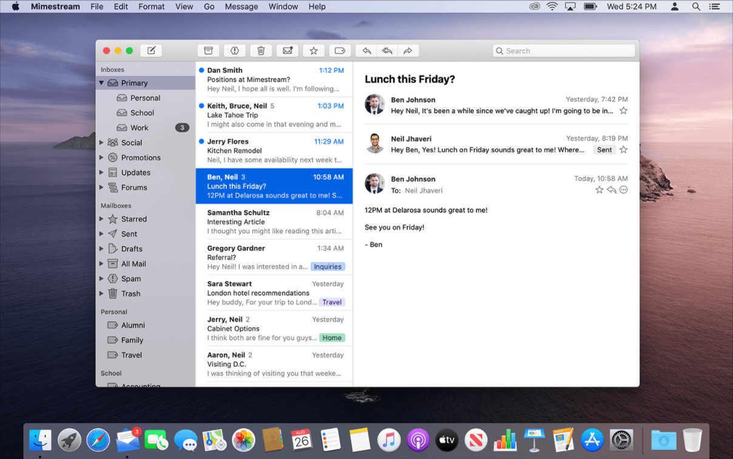Click the Inquiries label on Gregory Gardner's email

[x=328, y=267]
